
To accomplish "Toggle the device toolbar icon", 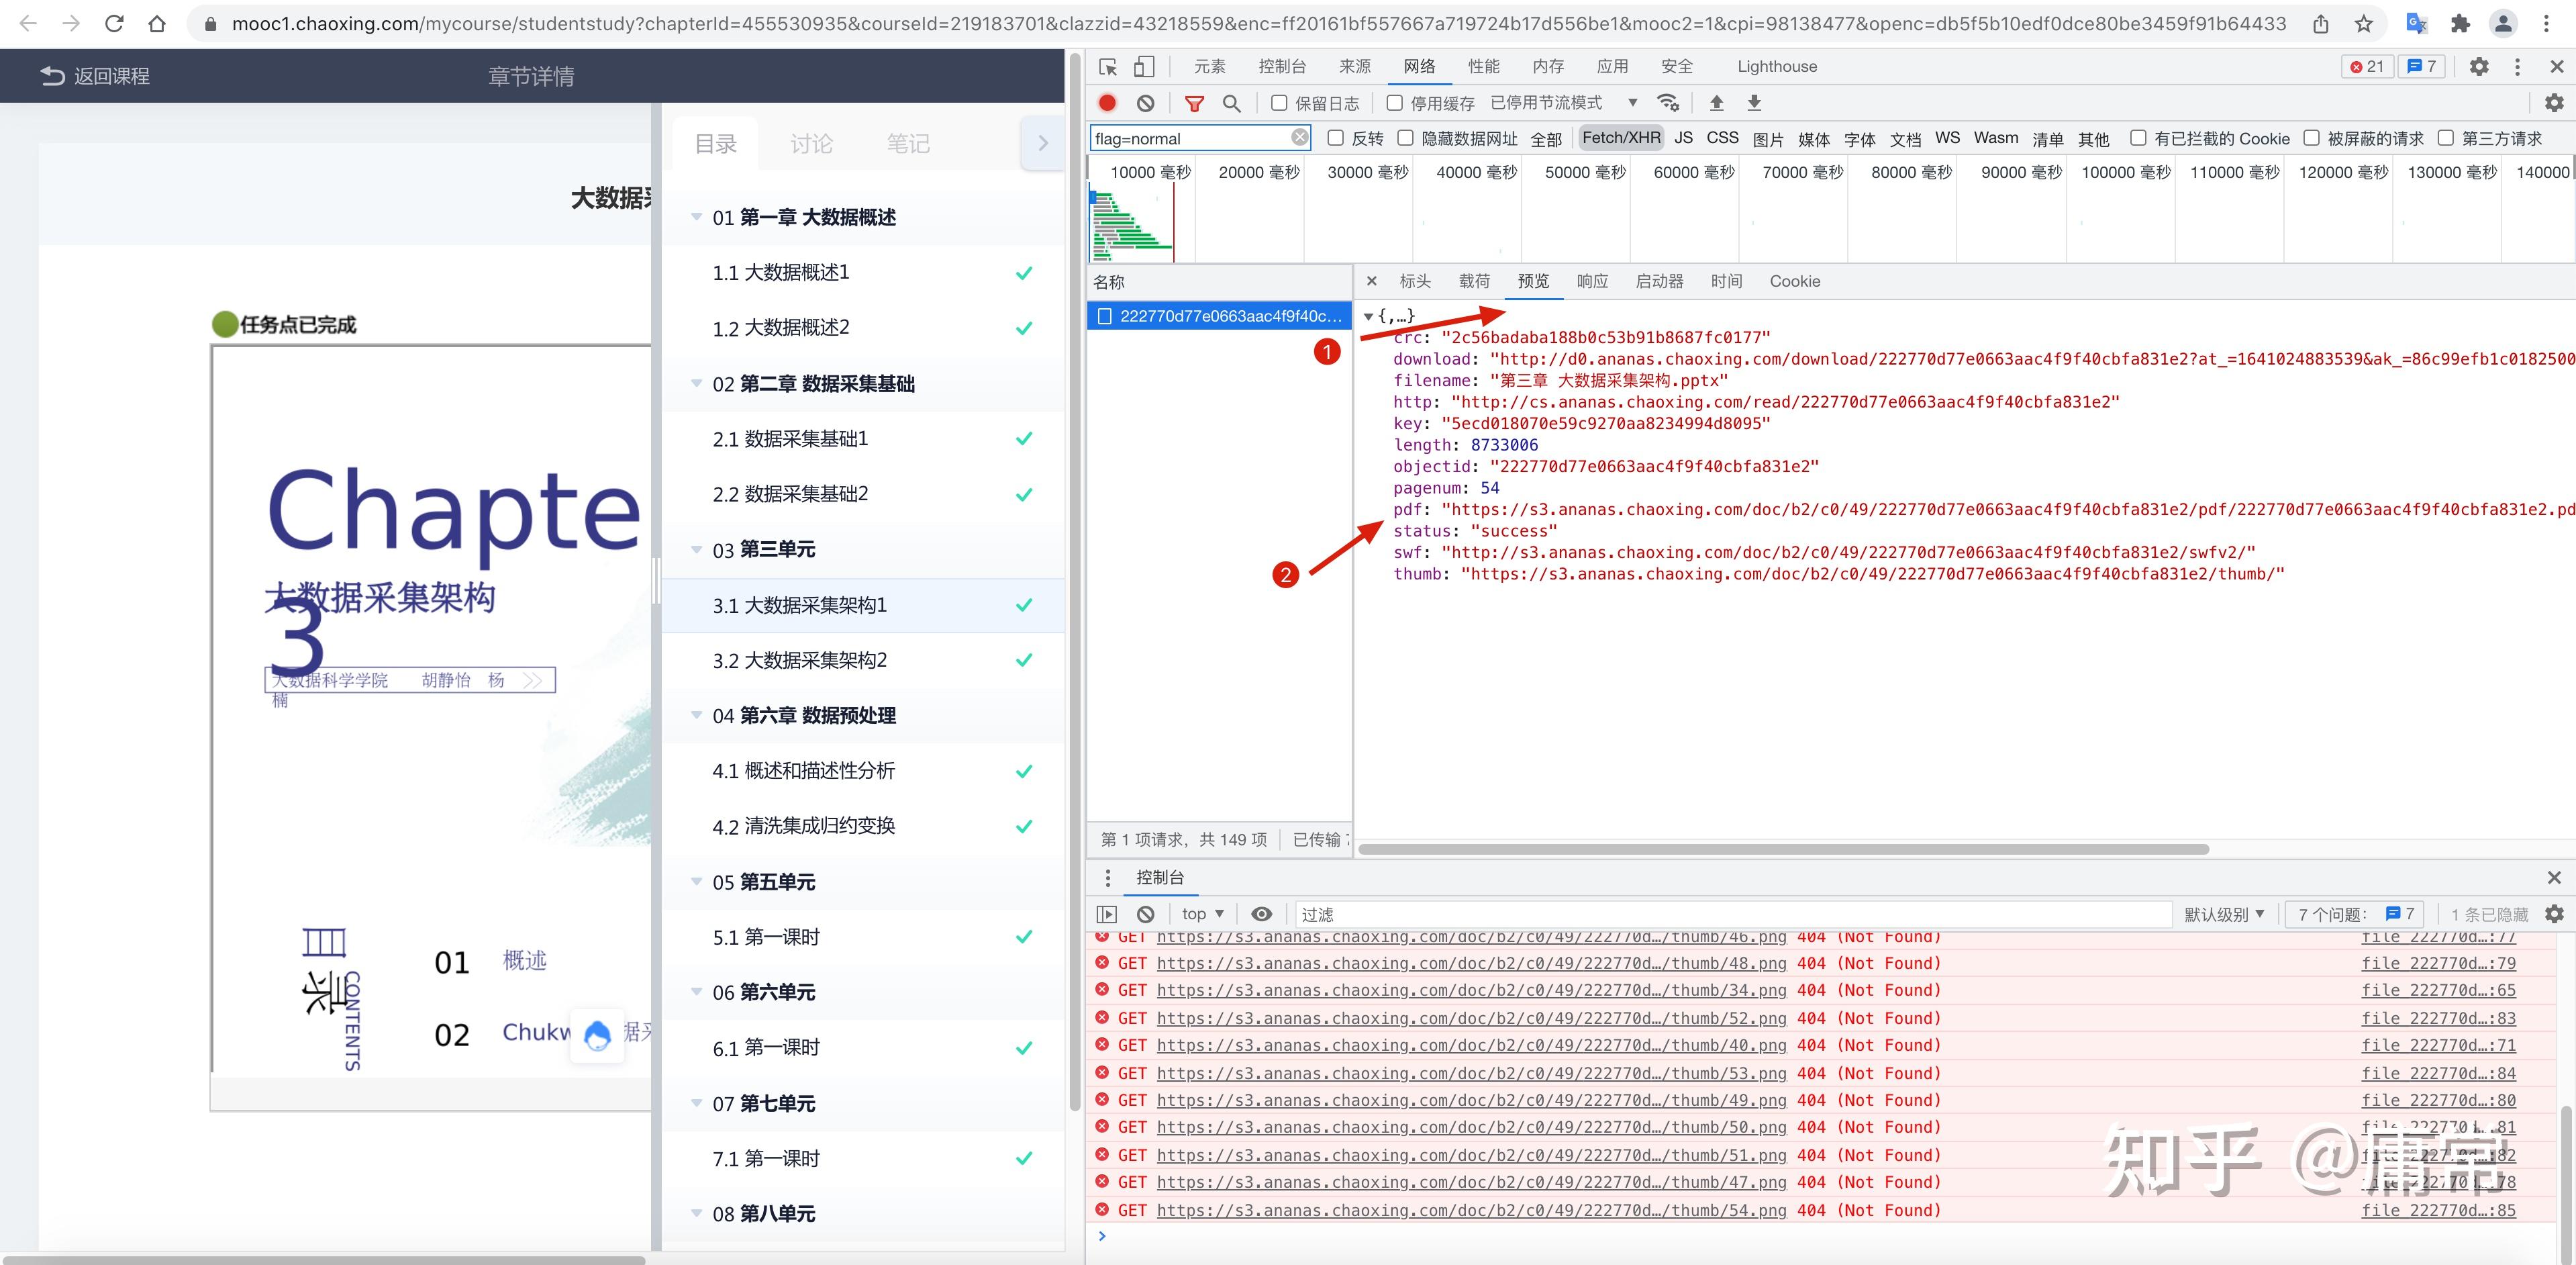I will coord(1144,67).
